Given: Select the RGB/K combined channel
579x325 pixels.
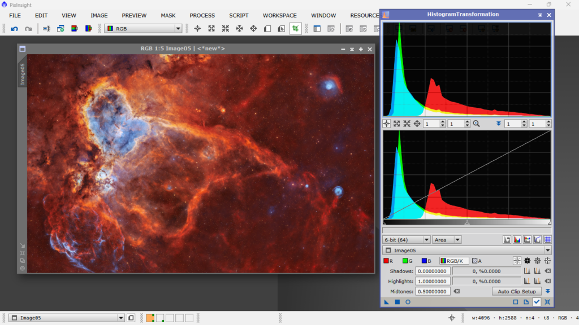Looking at the screenshot, I should tap(454, 261).
